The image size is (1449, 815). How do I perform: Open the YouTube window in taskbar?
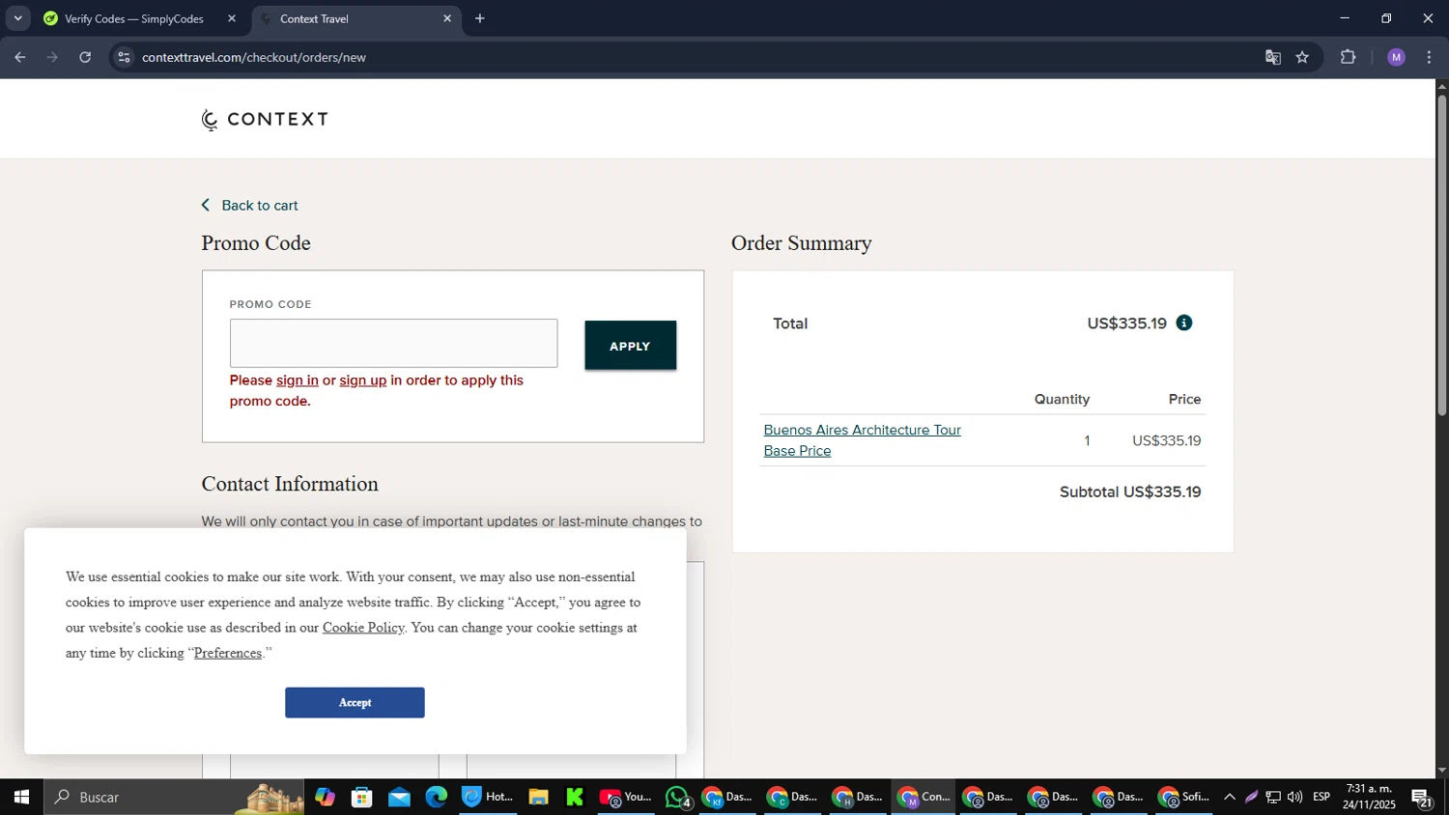626,797
